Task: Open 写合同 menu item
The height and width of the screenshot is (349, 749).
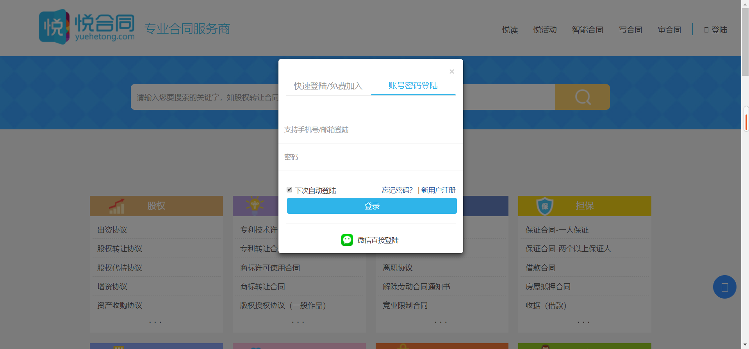Action: click(x=631, y=30)
